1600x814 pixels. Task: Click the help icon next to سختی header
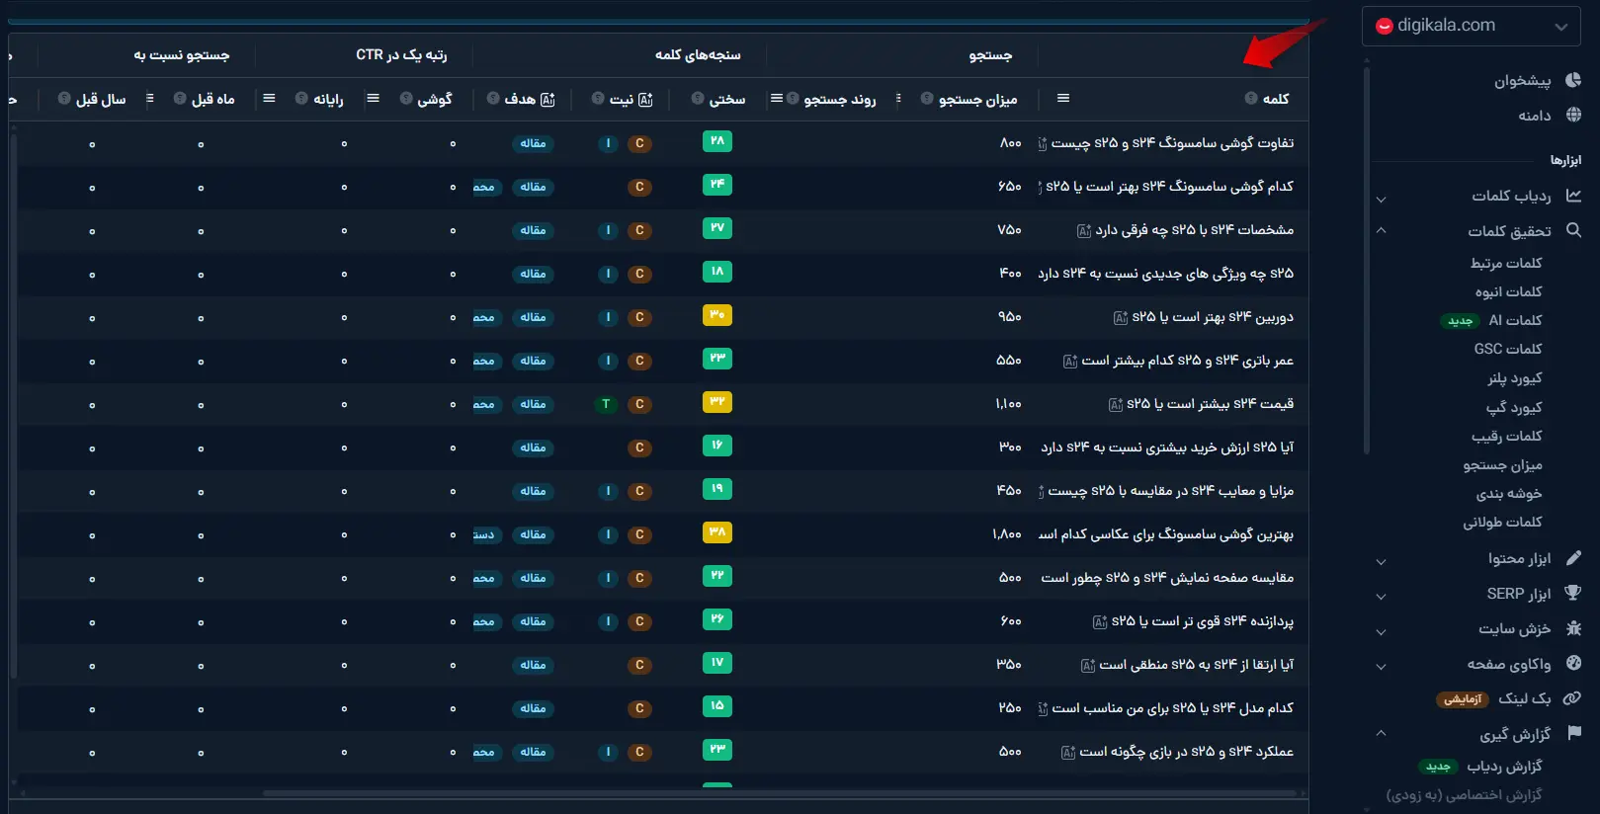(698, 99)
